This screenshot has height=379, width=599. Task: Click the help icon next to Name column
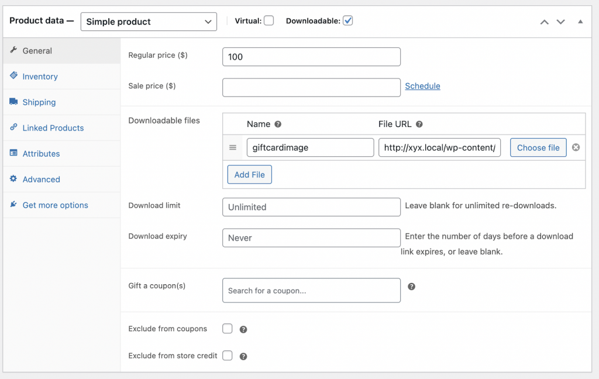pyautogui.click(x=278, y=124)
